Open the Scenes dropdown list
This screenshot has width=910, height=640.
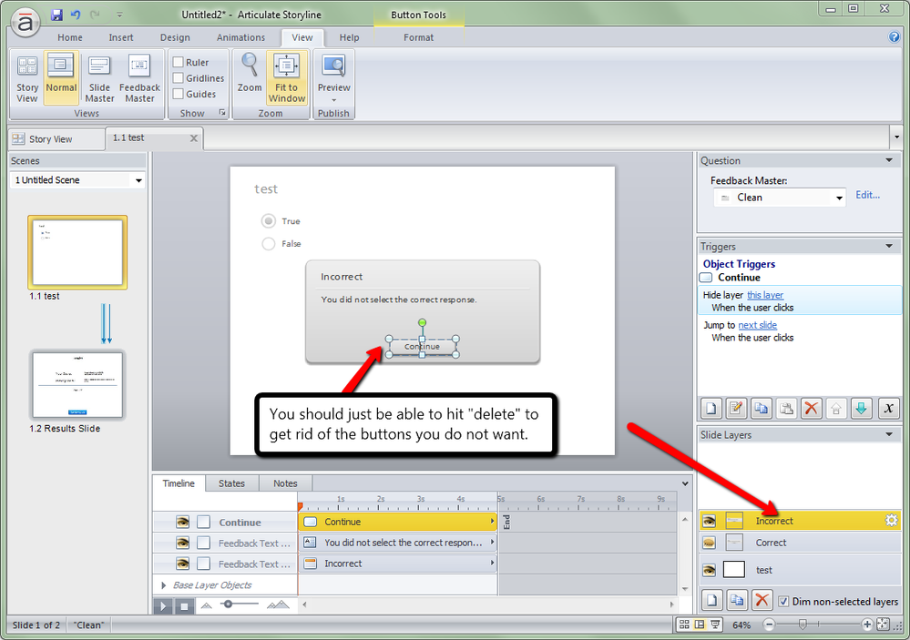[x=138, y=180]
